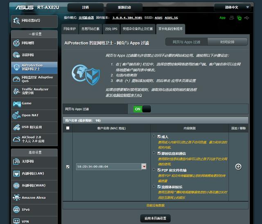Click the MAC address input field
The height and width of the screenshot is (224, 262).
[109, 167]
